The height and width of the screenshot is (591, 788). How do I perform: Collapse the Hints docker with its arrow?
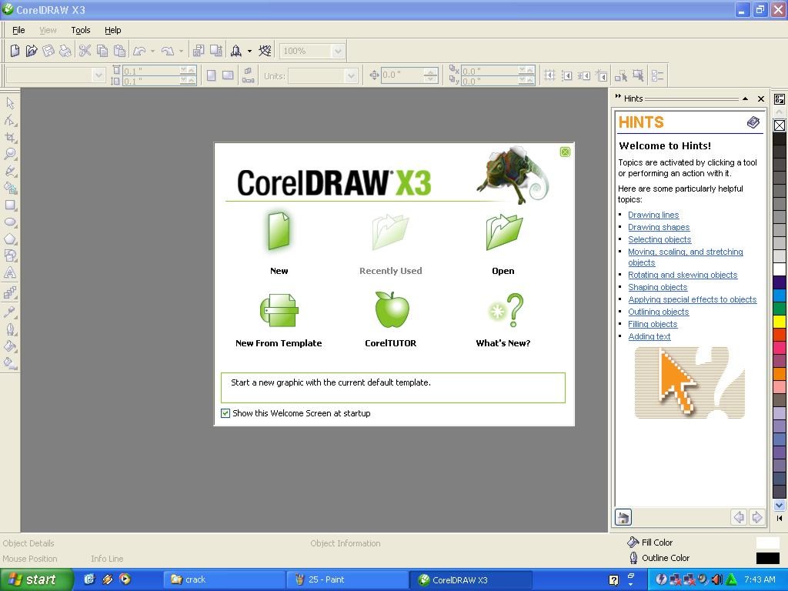tap(745, 98)
